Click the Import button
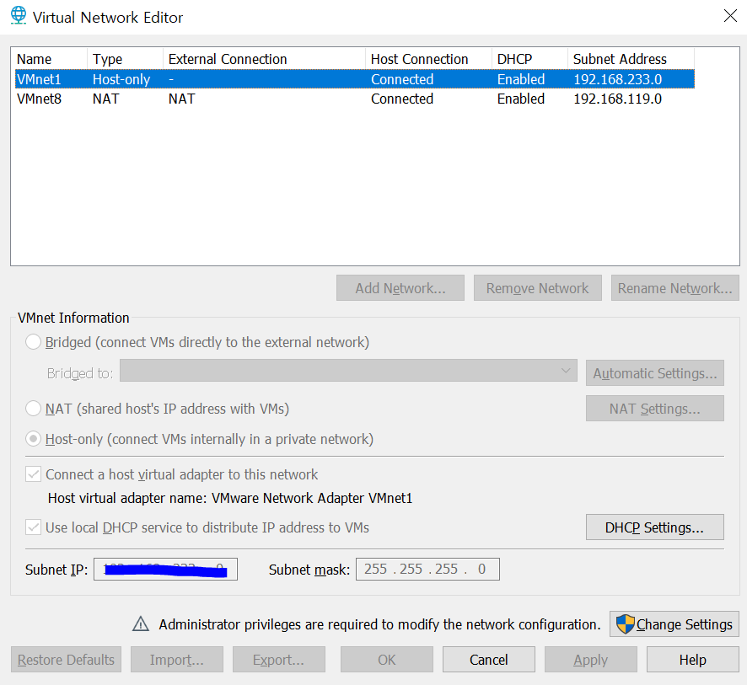747x685 pixels. 177,659
